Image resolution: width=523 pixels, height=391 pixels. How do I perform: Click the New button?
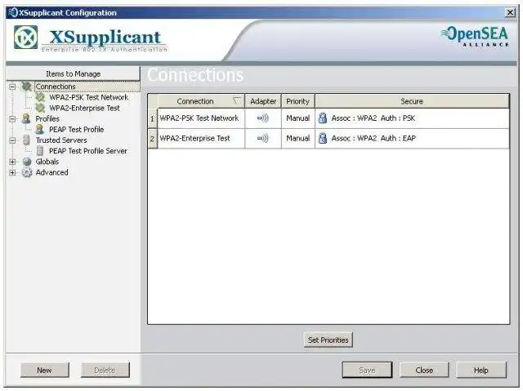pyautogui.click(x=44, y=370)
